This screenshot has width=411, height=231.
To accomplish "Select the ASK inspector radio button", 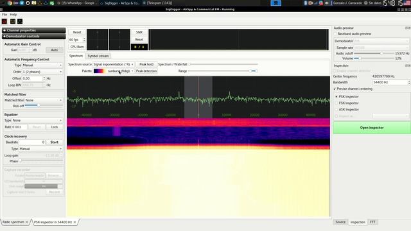I will [x=337, y=110].
